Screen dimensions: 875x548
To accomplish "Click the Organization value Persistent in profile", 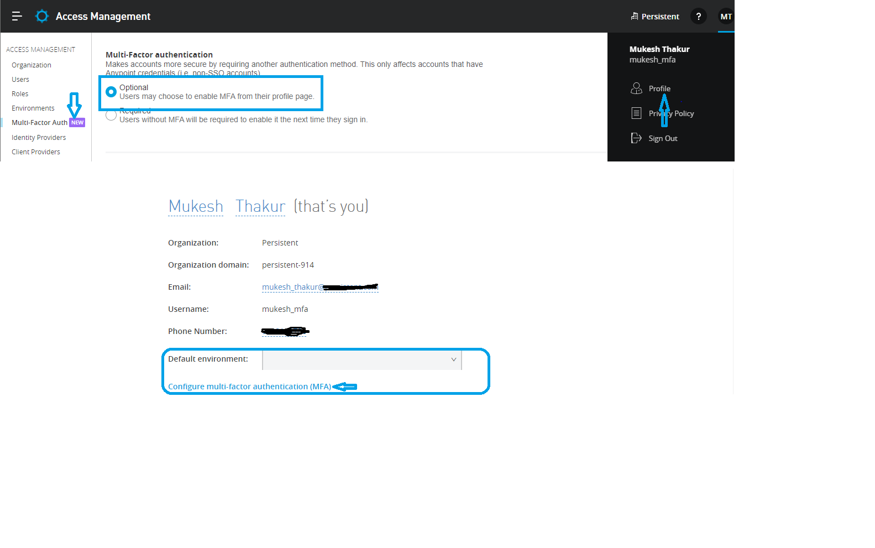I will pos(280,243).
